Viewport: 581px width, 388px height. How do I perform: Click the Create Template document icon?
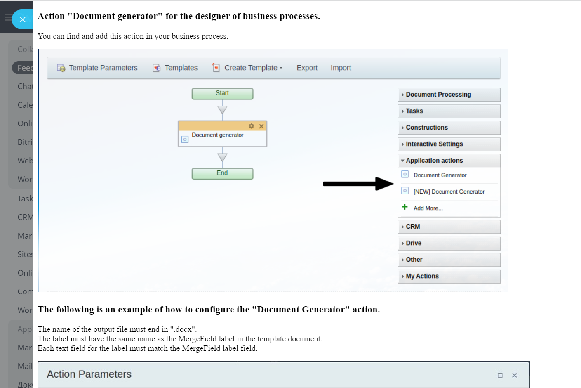coord(216,67)
